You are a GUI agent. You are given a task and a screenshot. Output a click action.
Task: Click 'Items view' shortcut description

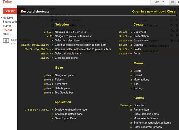click(x=61, y=84)
